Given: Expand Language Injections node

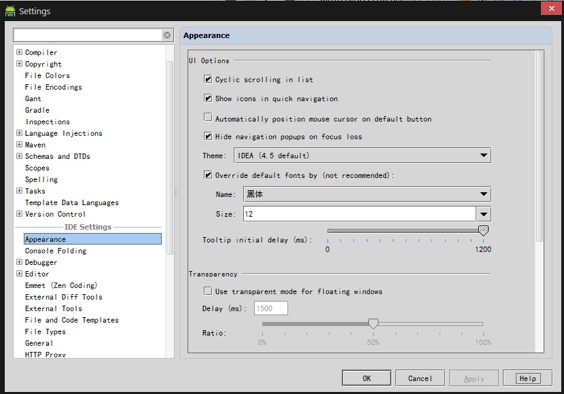Looking at the screenshot, I should coord(20,133).
